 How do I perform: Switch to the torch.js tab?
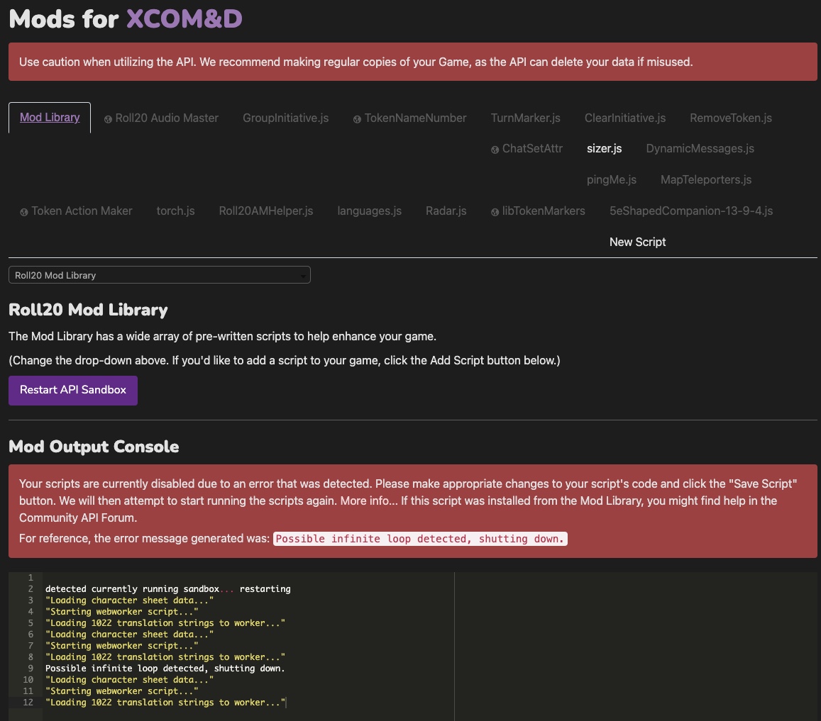[x=175, y=211]
